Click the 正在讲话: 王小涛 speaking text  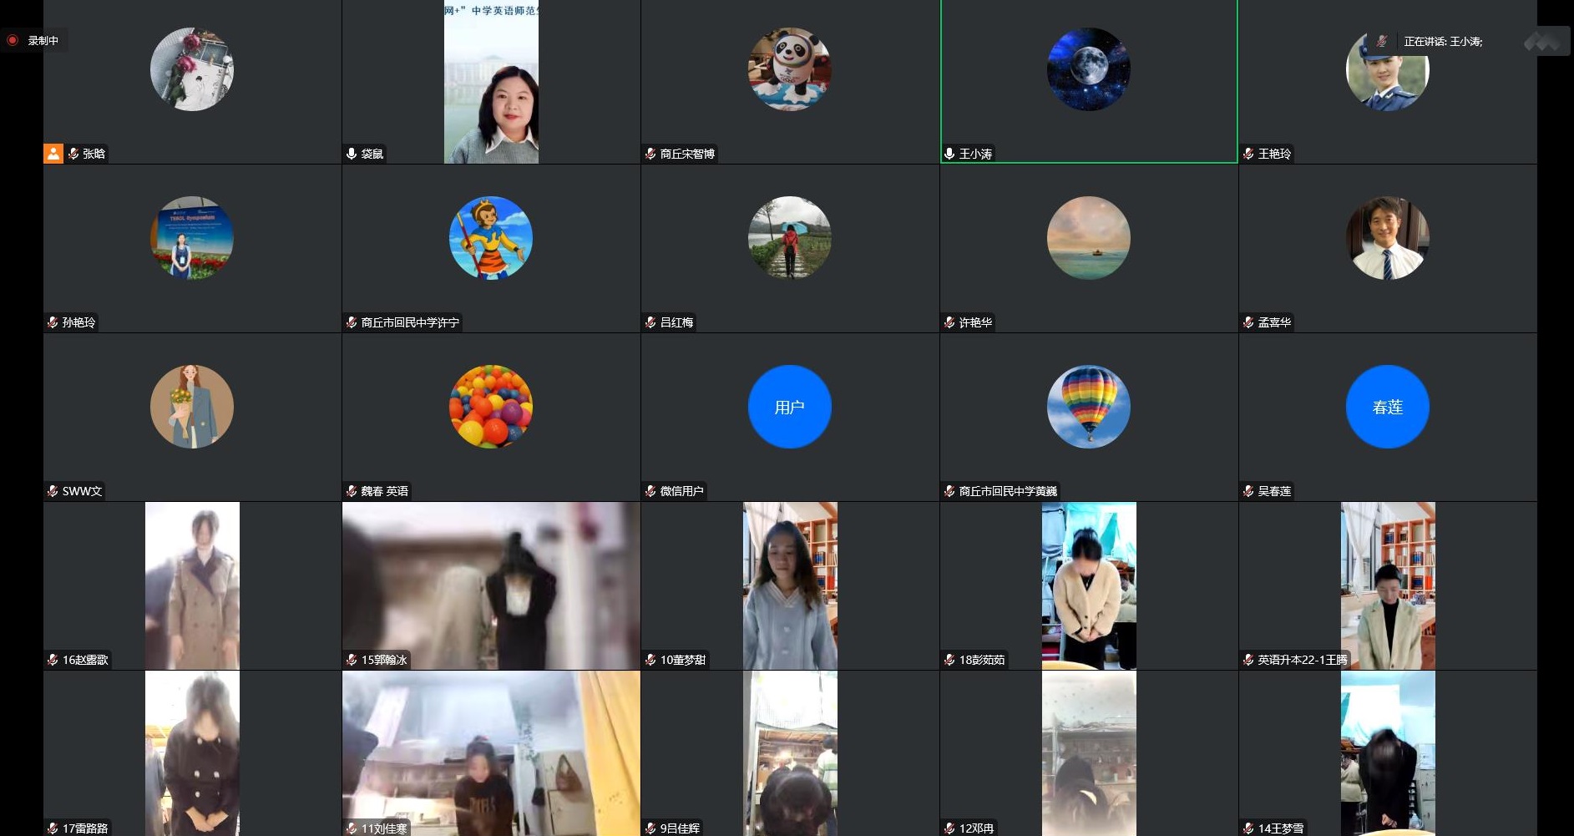coord(1442,41)
